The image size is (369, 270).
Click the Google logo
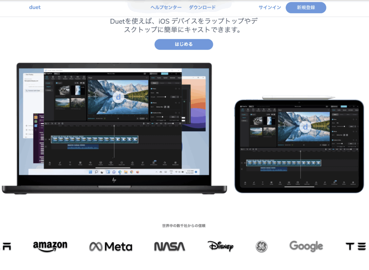pyautogui.click(x=306, y=246)
